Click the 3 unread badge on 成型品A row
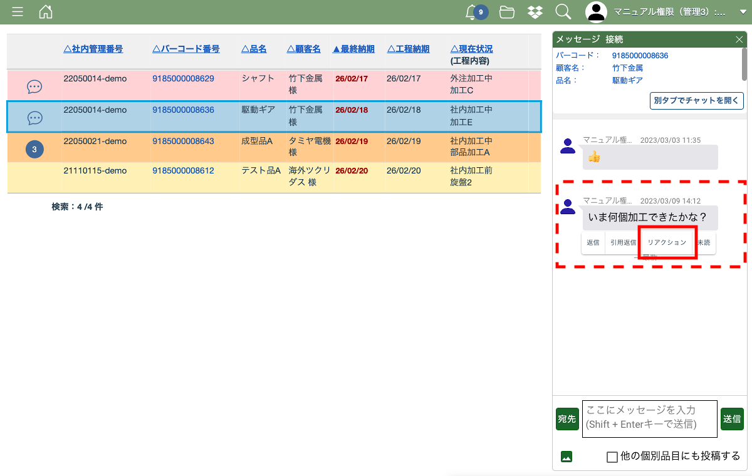 tap(34, 149)
